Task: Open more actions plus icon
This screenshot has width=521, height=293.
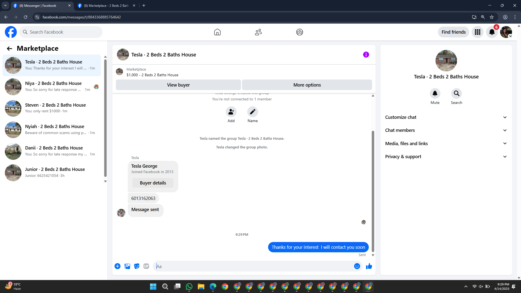Action: coord(117,266)
